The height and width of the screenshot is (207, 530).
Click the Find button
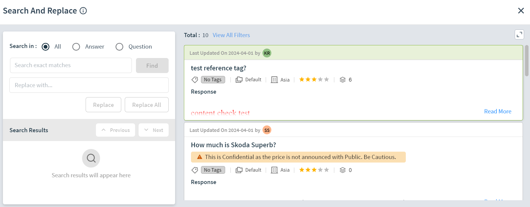(x=152, y=65)
